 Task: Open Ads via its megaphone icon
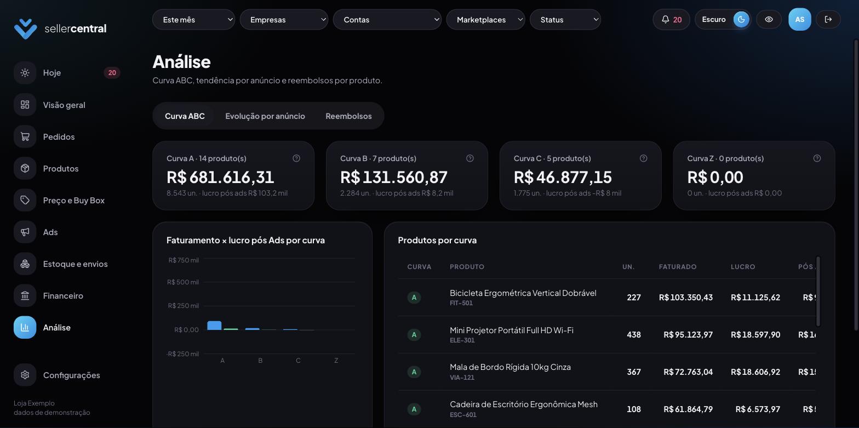tap(25, 232)
